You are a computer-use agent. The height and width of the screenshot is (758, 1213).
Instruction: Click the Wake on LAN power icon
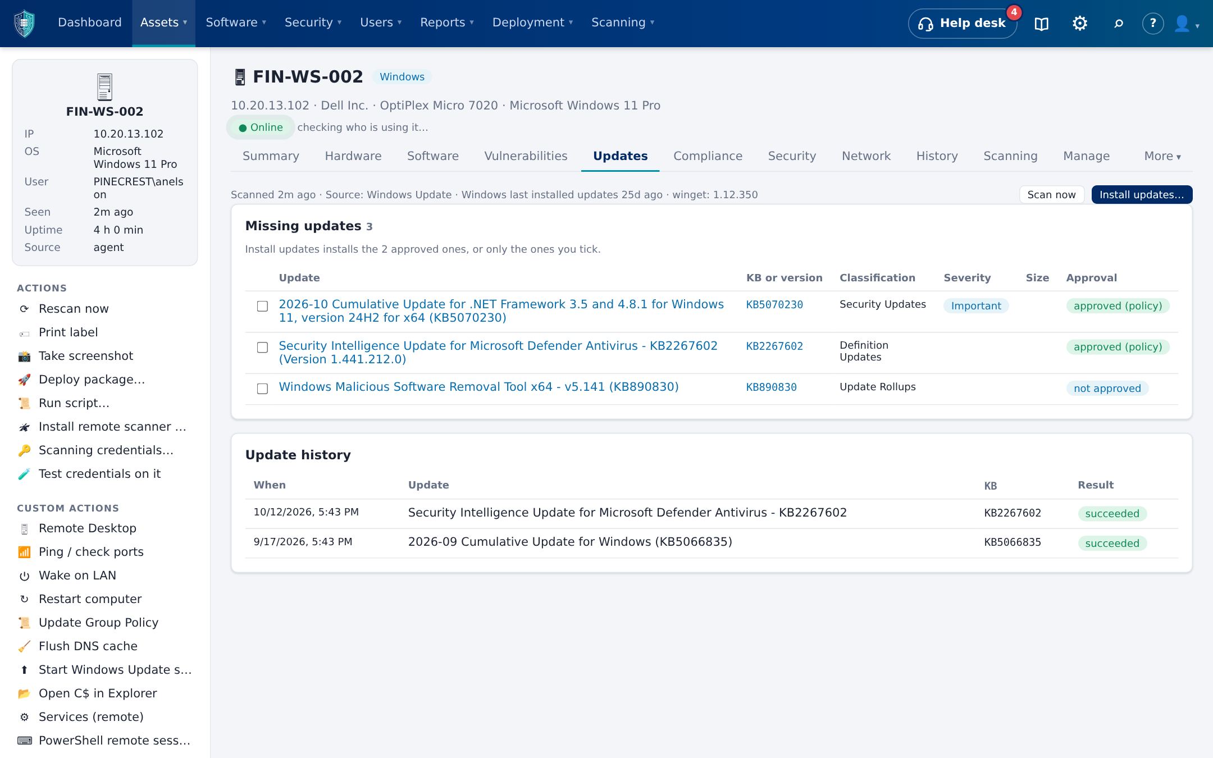(24, 576)
